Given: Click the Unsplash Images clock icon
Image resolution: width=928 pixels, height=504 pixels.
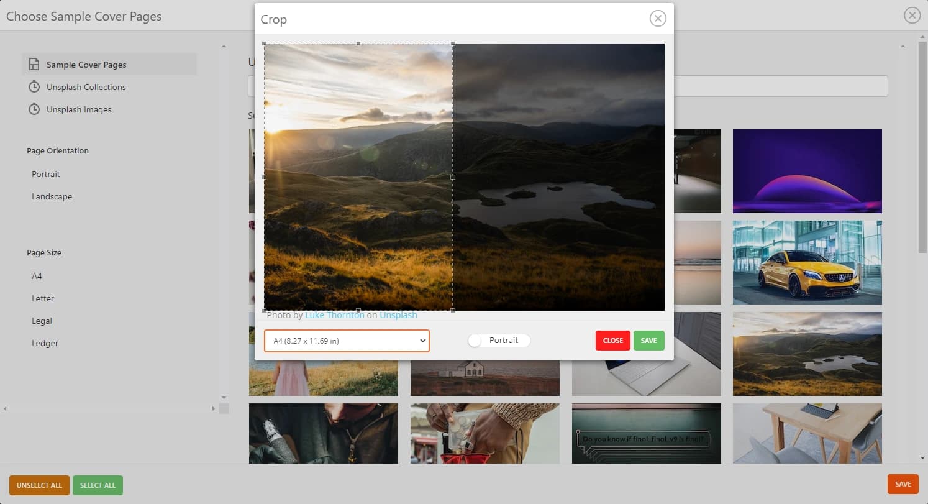Looking at the screenshot, I should [34, 109].
